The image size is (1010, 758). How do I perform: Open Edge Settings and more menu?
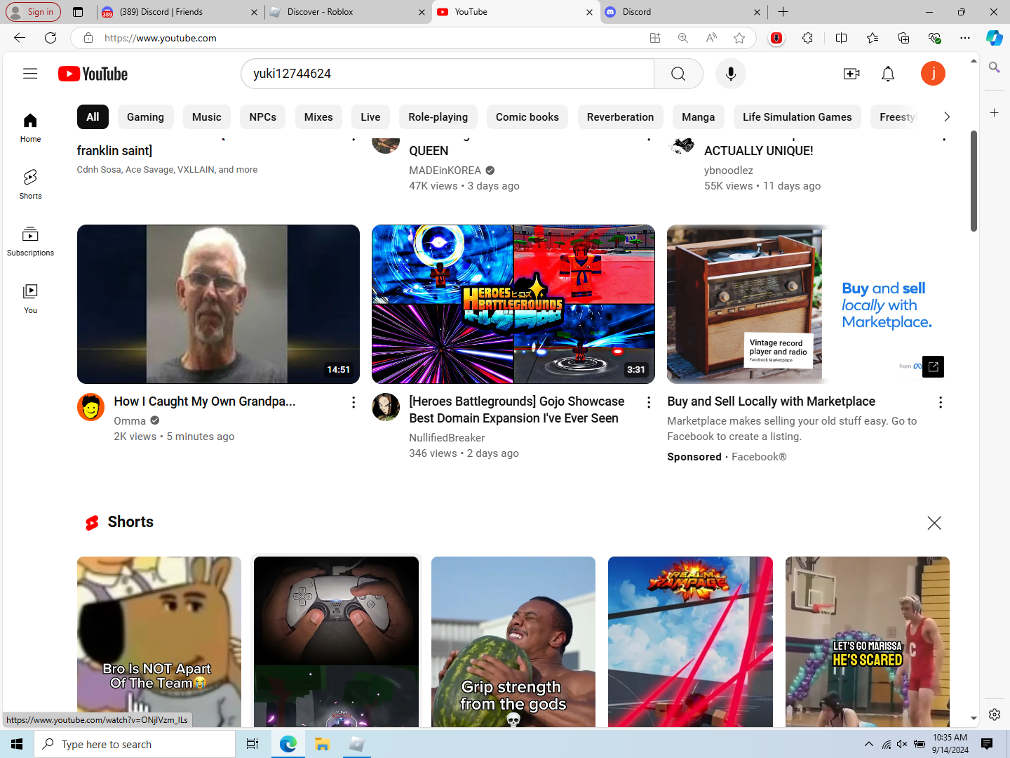click(x=965, y=38)
